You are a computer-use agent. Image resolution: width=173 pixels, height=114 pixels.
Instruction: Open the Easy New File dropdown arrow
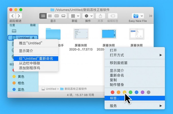pos(142,16)
